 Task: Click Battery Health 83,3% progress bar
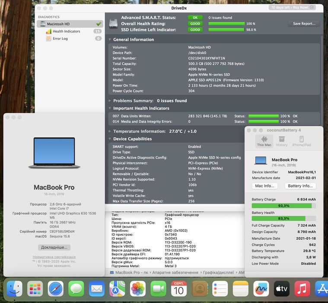pos(283,219)
